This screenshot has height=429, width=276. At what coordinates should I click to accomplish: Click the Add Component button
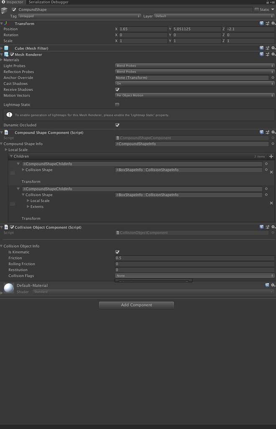[x=136, y=305]
